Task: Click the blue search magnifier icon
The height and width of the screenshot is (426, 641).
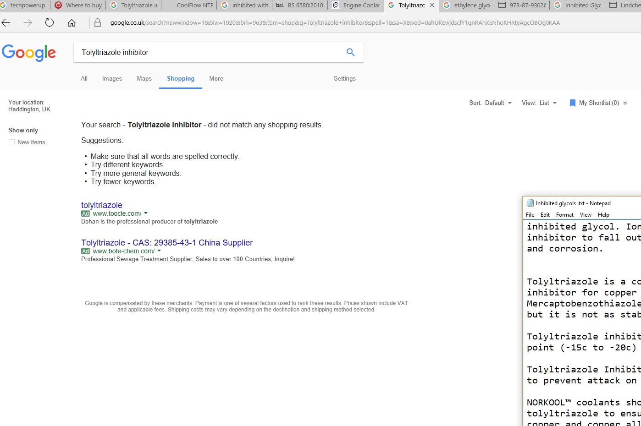Action: [x=350, y=52]
